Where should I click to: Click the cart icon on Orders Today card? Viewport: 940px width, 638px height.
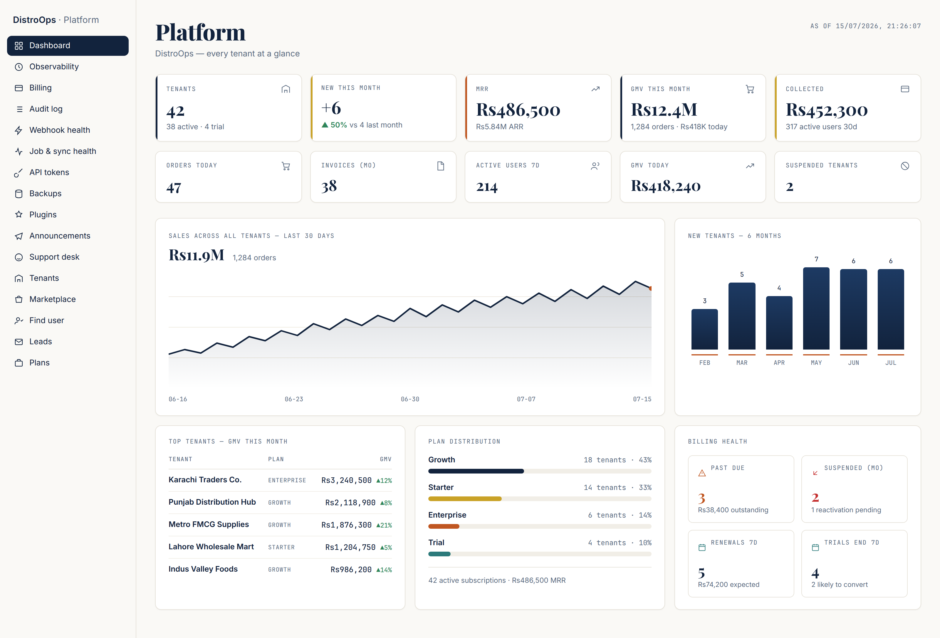[x=286, y=166]
